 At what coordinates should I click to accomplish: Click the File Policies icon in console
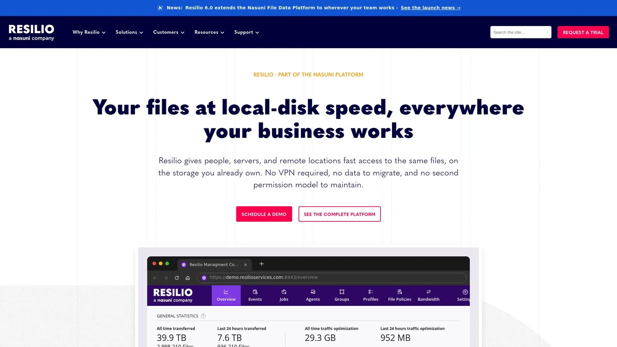[x=400, y=292]
